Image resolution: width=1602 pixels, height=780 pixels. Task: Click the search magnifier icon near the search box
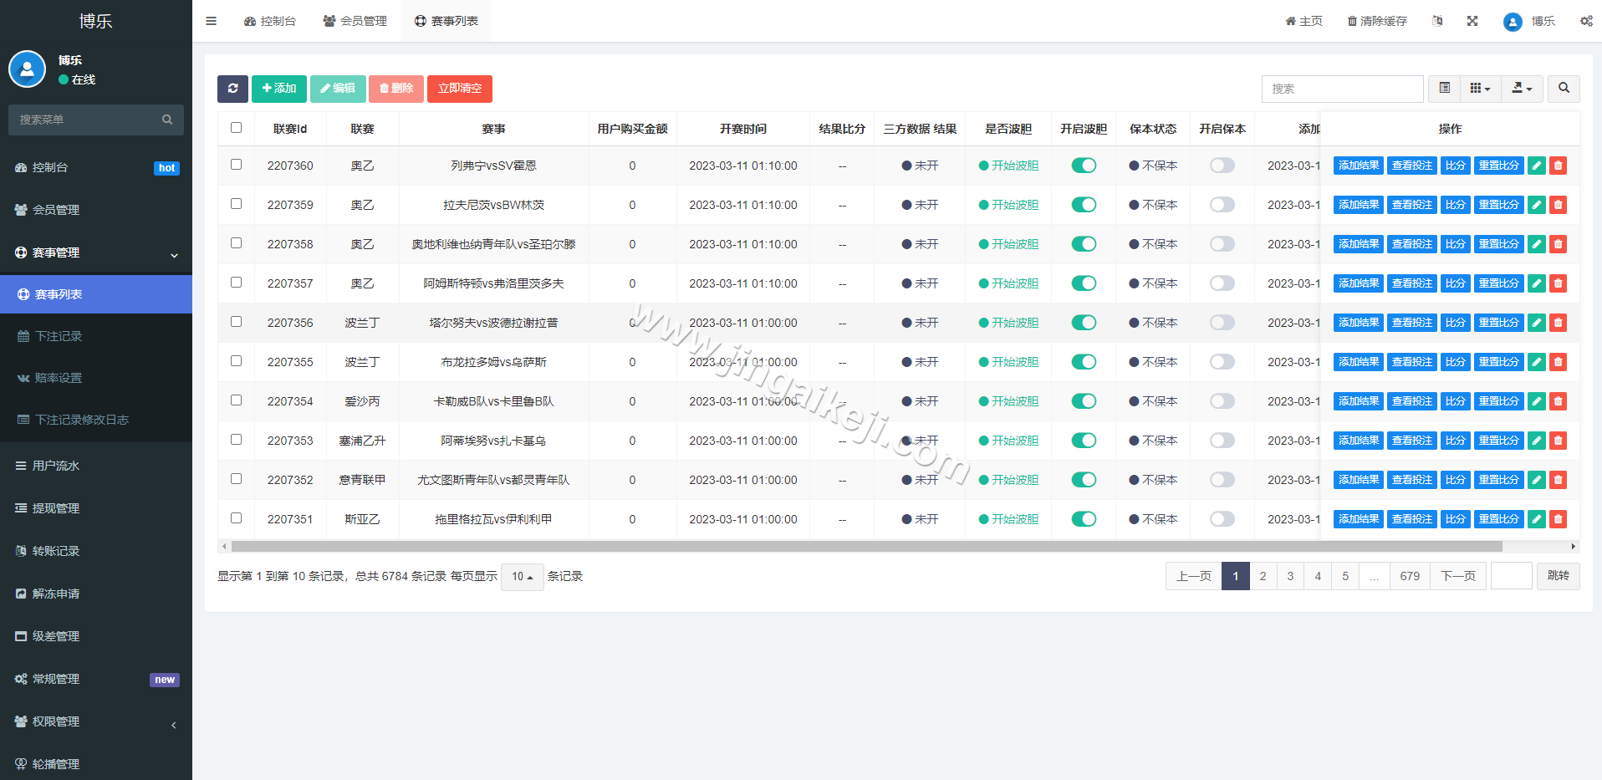click(1563, 89)
